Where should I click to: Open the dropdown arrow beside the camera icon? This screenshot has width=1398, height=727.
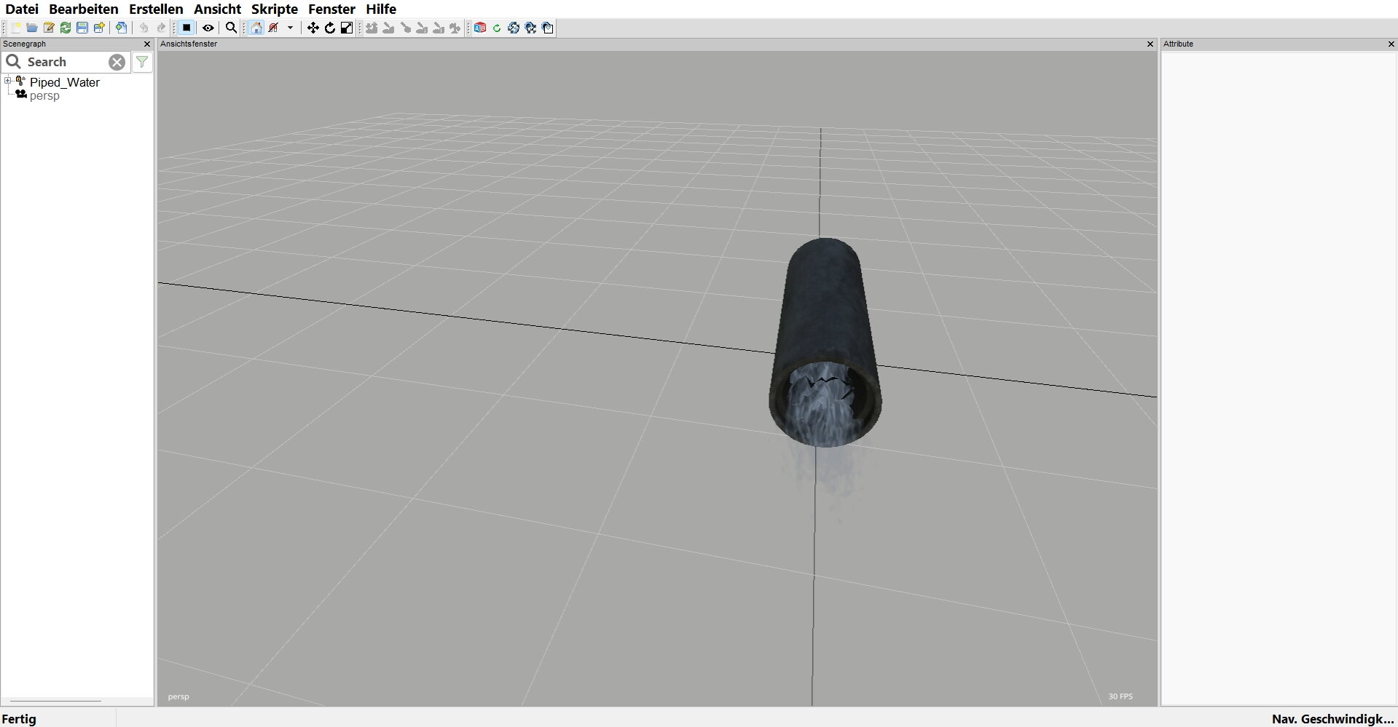coord(290,28)
